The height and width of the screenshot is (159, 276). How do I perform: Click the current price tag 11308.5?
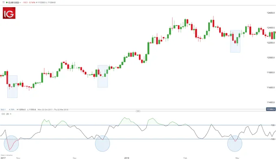pyautogui.click(x=271, y=109)
